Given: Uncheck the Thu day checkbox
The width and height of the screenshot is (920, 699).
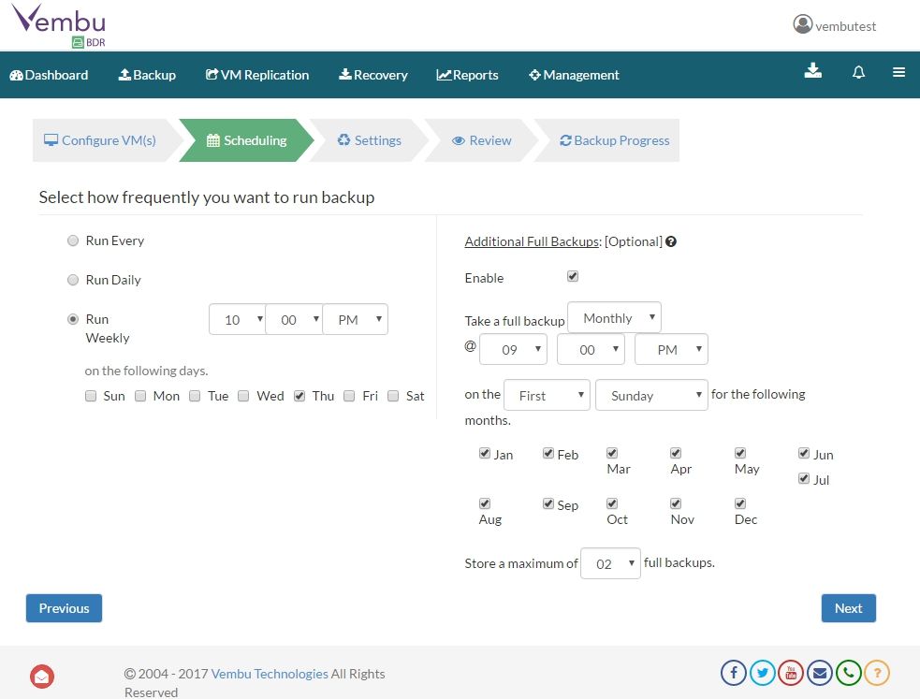Looking at the screenshot, I should click(x=299, y=396).
